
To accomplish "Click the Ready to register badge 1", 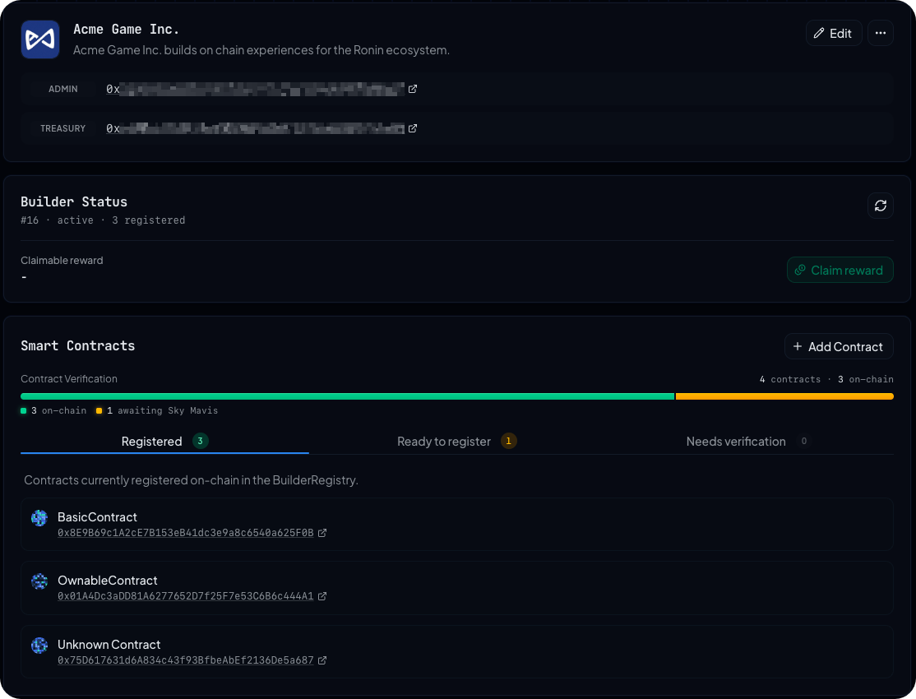I will point(508,441).
